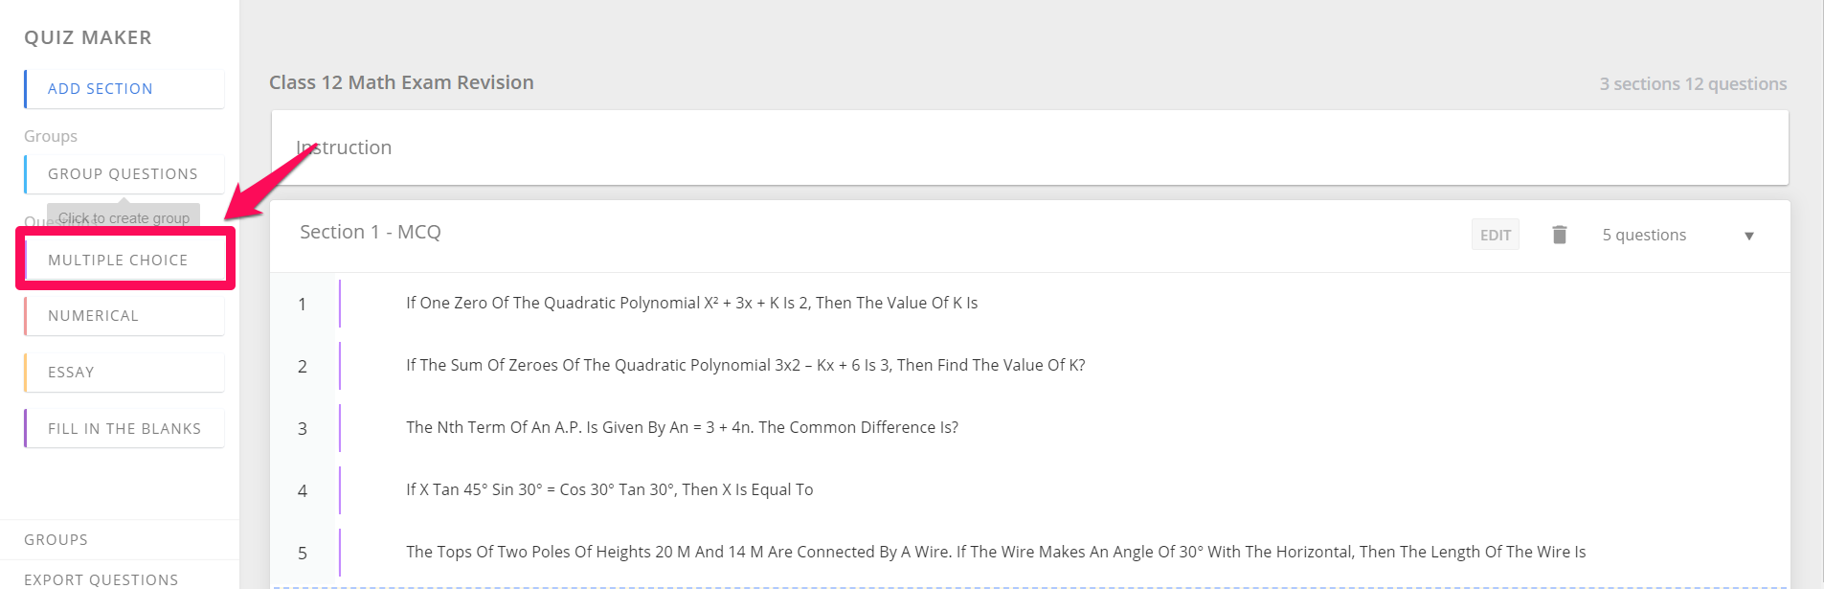
Task: Open question 2 about sum of zeroes
Action: coord(1030,366)
